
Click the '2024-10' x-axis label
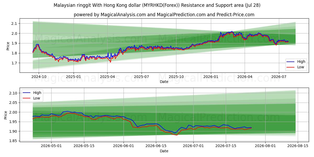39,77
